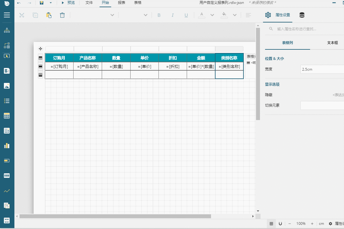Select the barcode tool in left sidebar
The image size is (344, 229).
(x=7, y=175)
